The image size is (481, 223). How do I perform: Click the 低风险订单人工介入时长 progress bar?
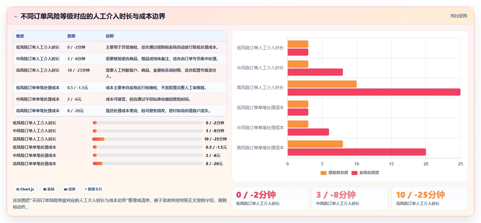click(x=148, y=123)
